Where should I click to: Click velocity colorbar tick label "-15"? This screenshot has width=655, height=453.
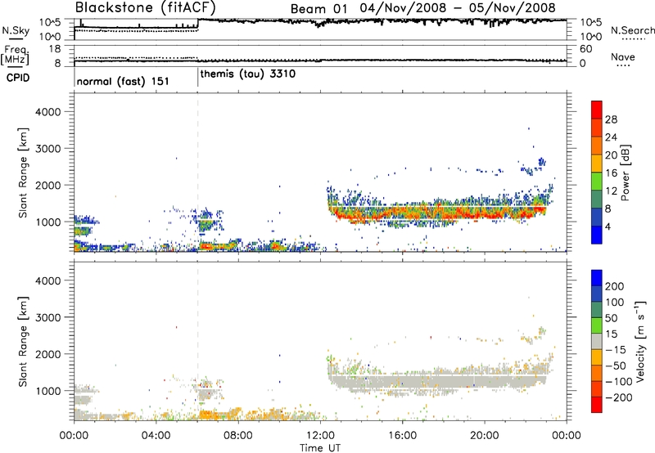click(616, 350)
